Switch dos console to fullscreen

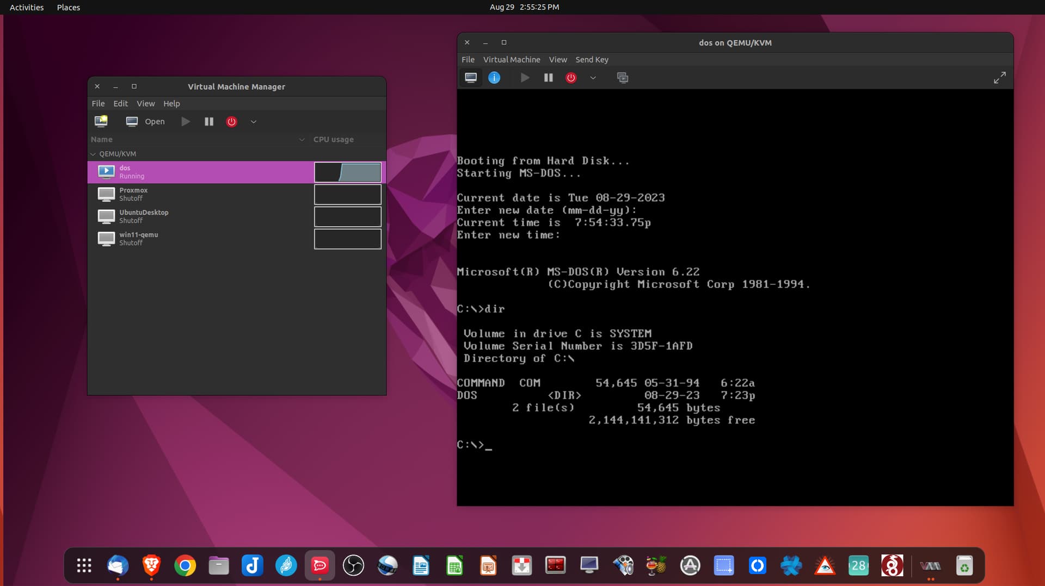pyautogui.click(x=1000, y=78)
